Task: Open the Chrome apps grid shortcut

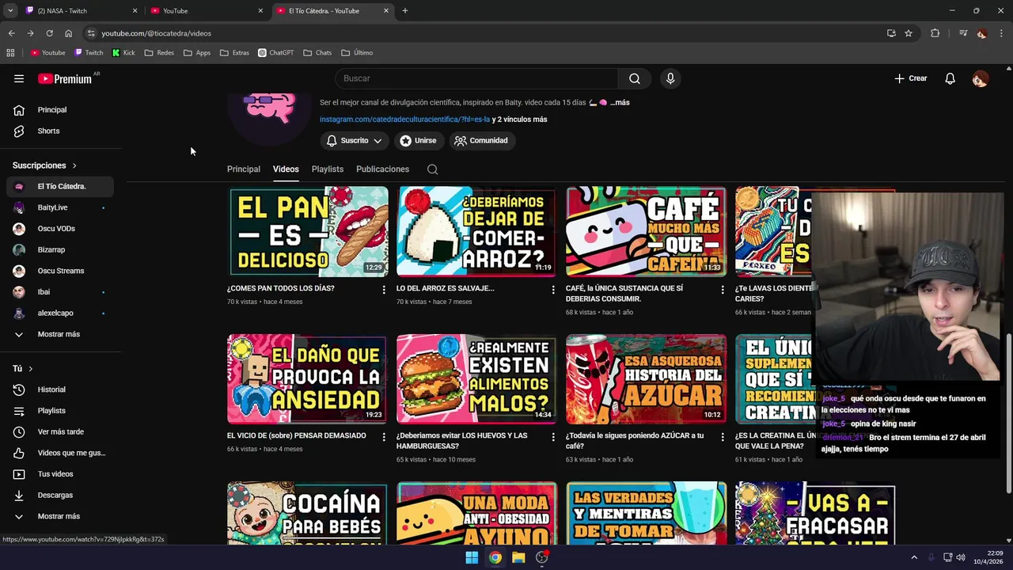Action: click(x=10, y=53)
